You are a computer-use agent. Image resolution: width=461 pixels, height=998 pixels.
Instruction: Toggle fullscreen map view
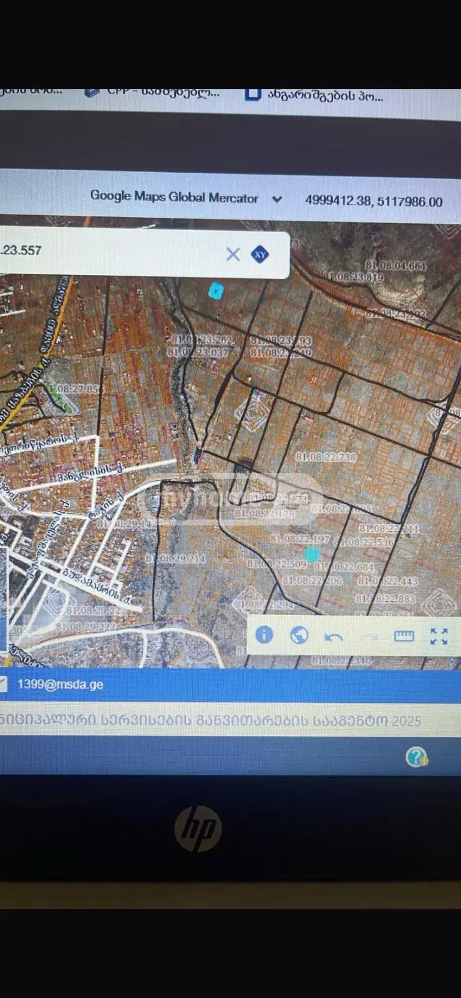pos(439,636)
